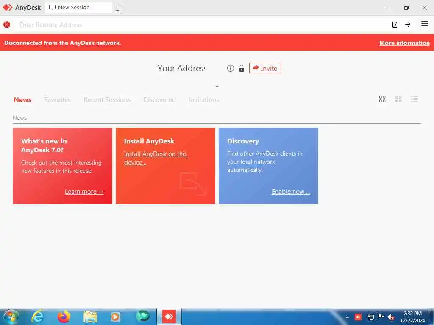Screen dimensions: 434x325
Task: Click the muted volume tray icon
Action: [391, 317]
